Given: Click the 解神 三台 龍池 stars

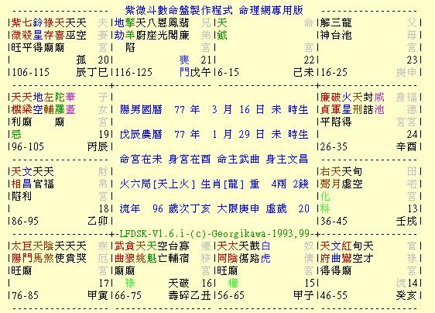Looking at the screenshot, I should pyautogui.click(x=336, y=29).
